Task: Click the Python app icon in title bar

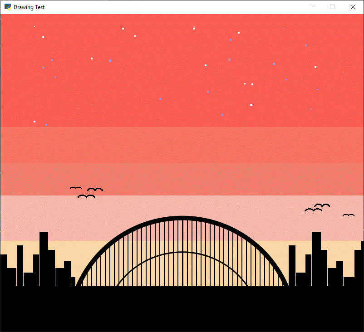Action: (x=8, y=7)
